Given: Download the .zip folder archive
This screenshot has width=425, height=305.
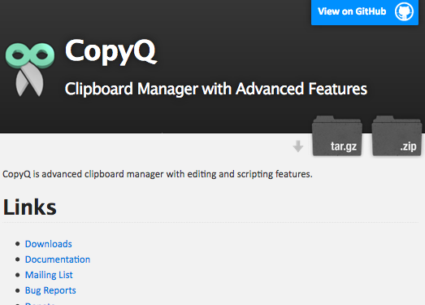Looking at the screenshot, I should point(397,136).
